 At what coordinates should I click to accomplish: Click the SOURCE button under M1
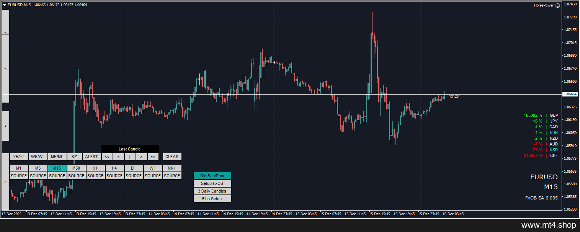point(19,176)
